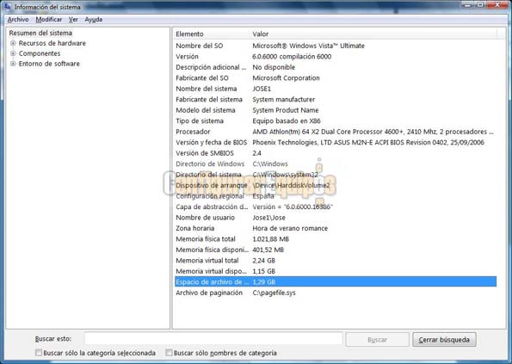The height and width of the screenshot is (364, 512).
Task: Select the Archivo de paginación row
Action: [336, 293]
